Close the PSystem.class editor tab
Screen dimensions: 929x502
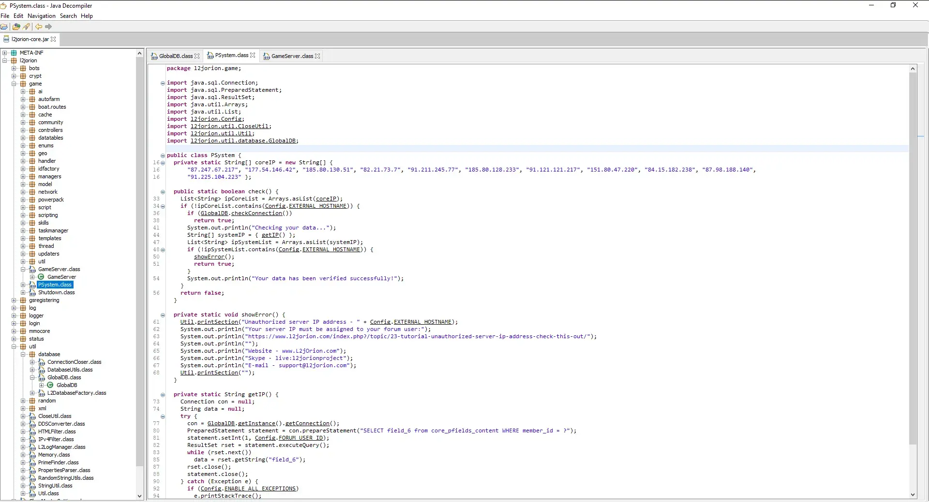pos(253,55)
